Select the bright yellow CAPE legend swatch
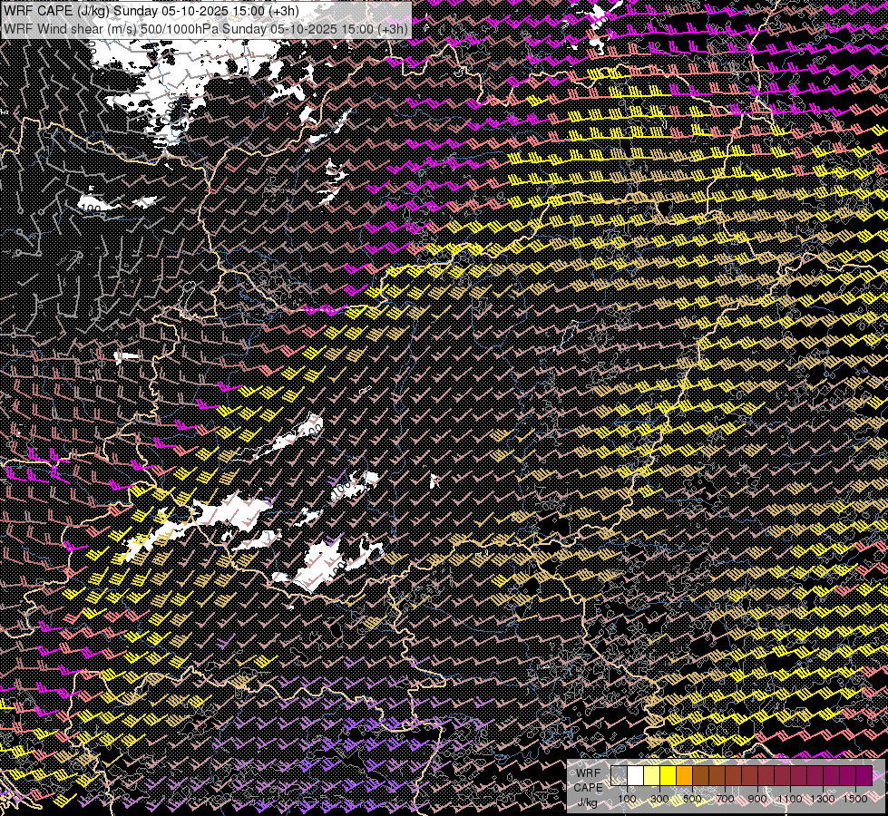This screenshot has width=888, height=816. [x=668, y=776]
